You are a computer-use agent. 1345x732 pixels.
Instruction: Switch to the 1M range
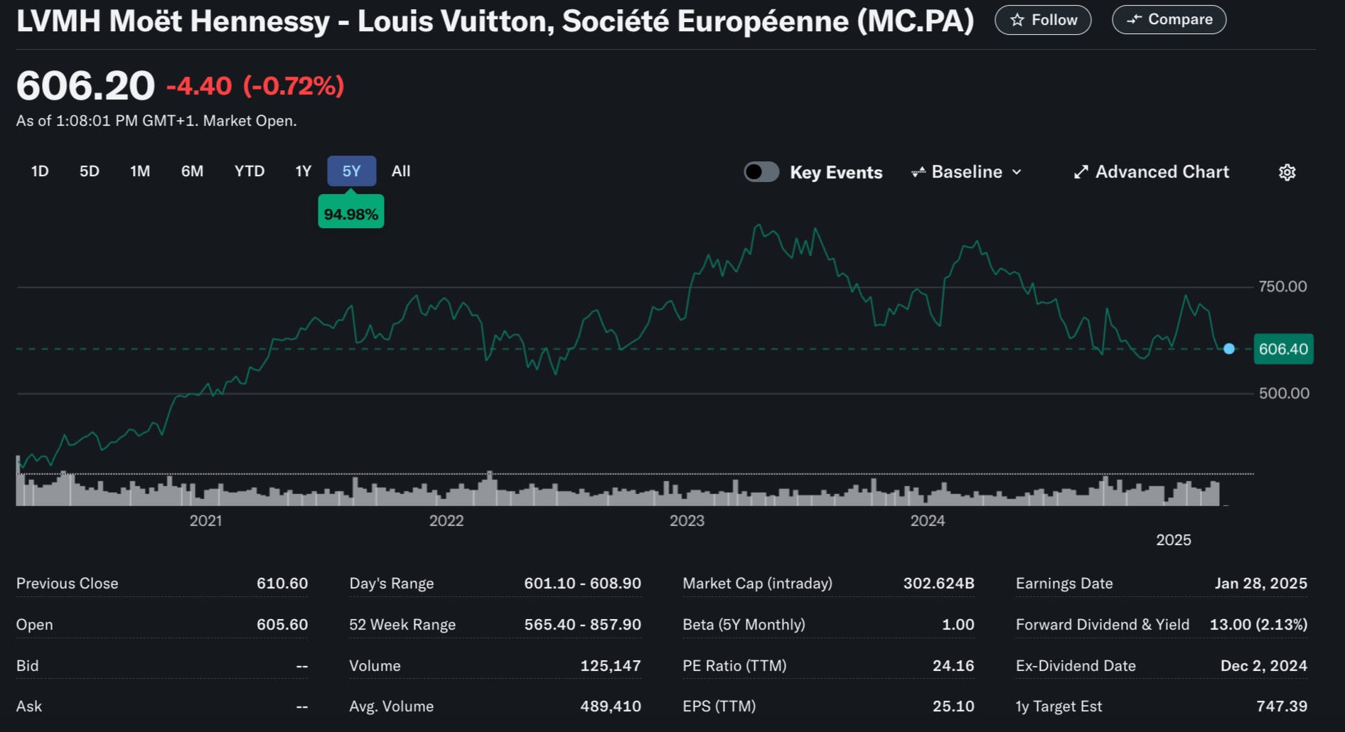tap(140, 171)
